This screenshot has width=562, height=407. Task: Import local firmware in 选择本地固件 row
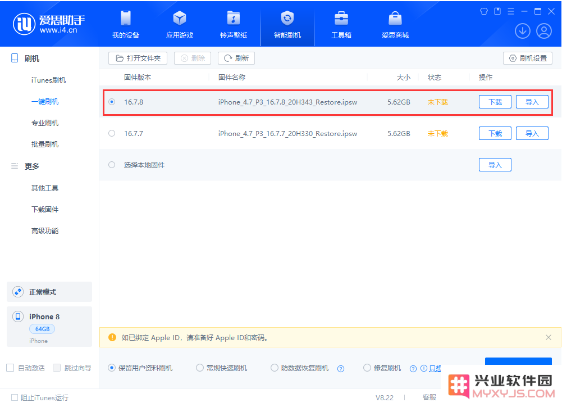click(x=495, y=165)
